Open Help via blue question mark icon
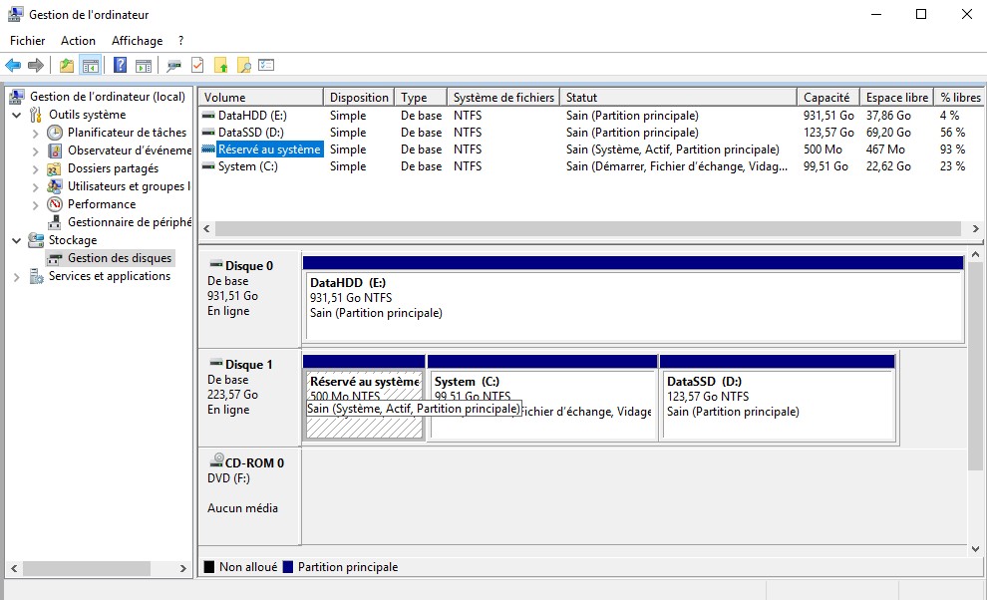The height and width of the screenshot is (600, 987). [120, 66]
